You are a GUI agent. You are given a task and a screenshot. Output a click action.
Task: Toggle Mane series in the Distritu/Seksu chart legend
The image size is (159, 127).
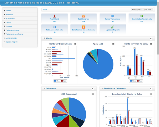coord(57,81)
